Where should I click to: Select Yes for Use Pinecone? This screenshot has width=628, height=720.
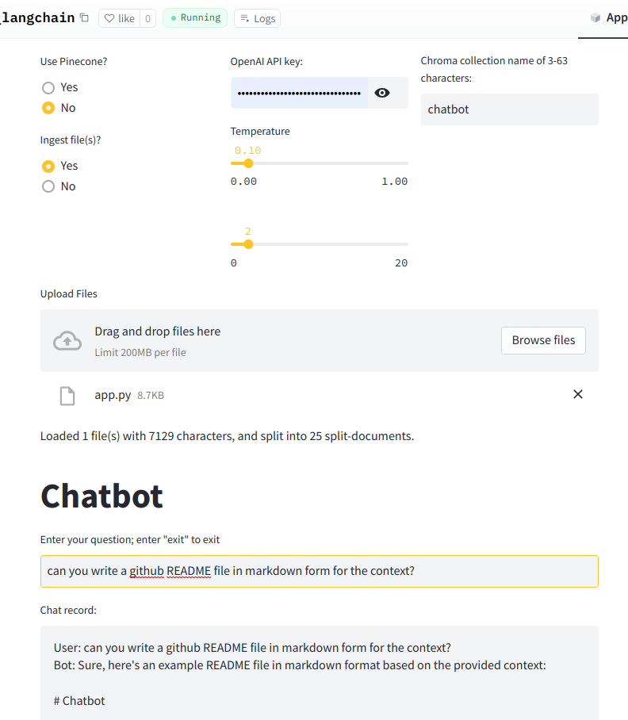[48, 87]
